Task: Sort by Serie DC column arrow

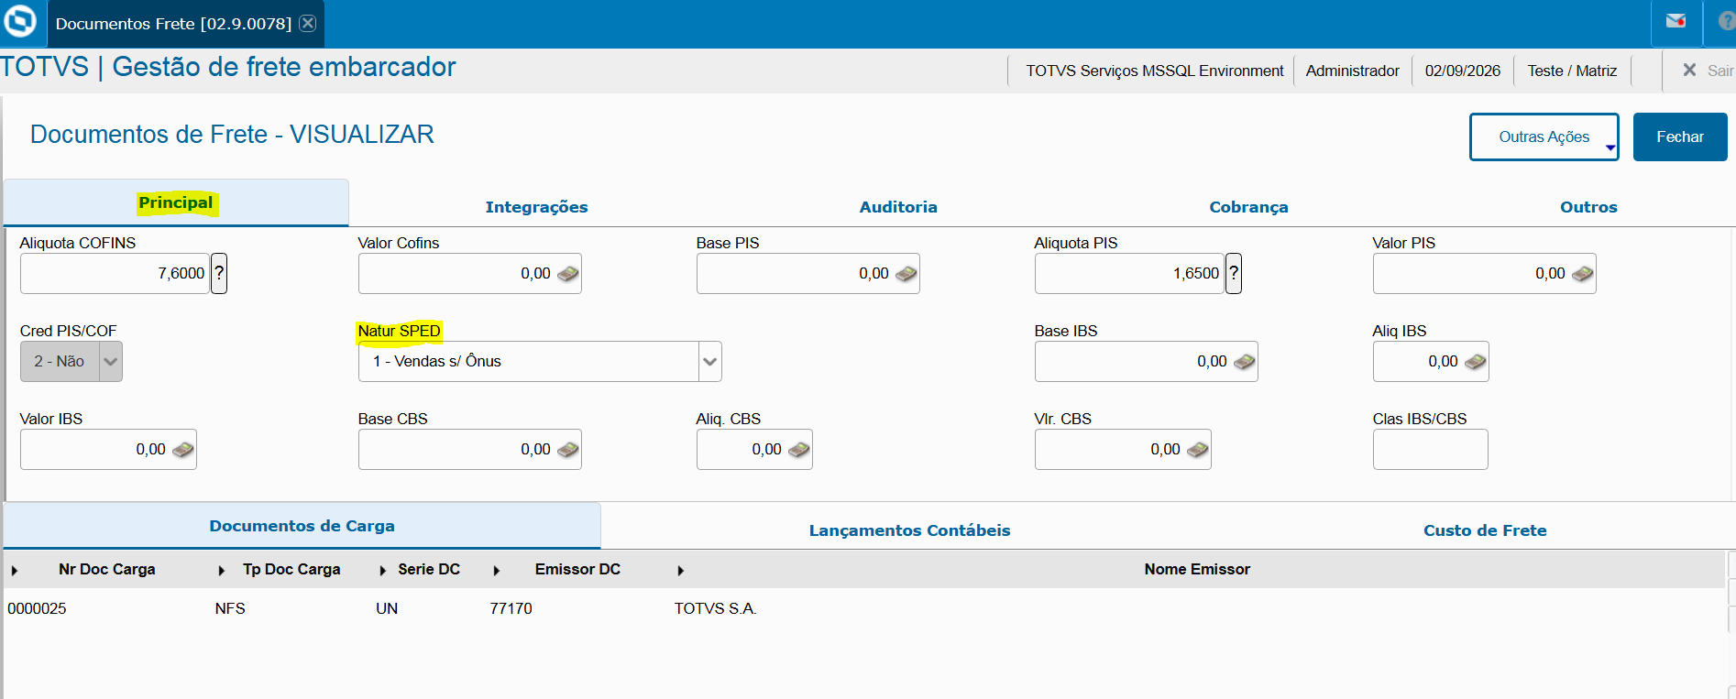Action: (x=383, y=571)
